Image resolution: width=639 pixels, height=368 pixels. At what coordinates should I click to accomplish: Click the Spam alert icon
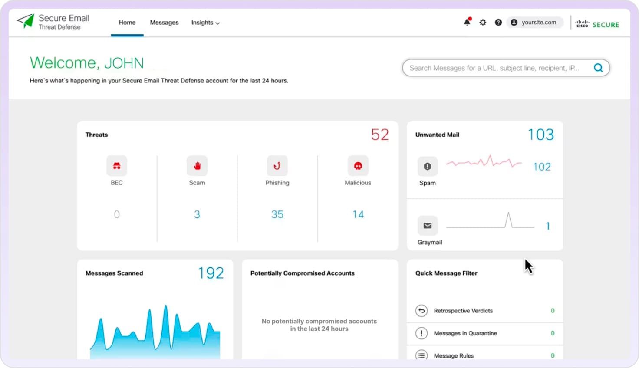click(x=427, y=166)
